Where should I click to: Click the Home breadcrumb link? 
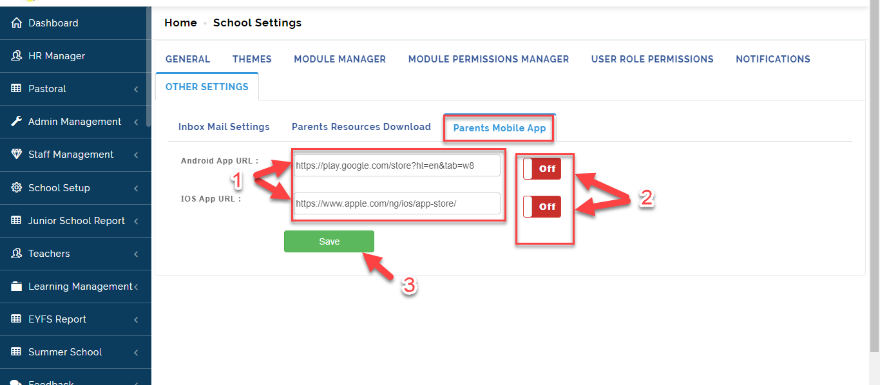(180, 23)
